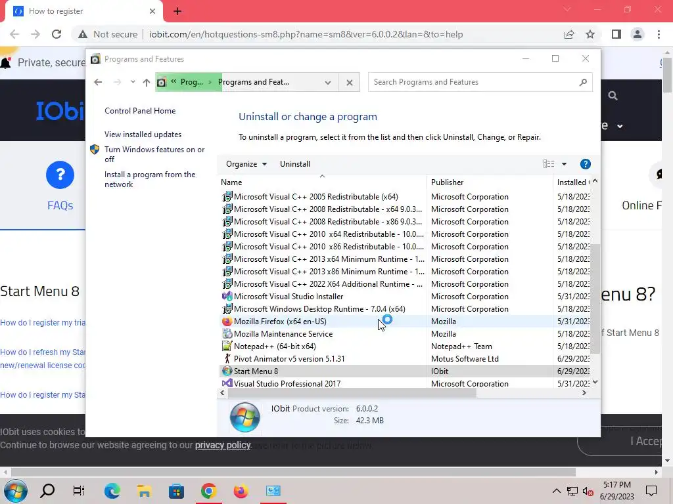Open a new Chrome tab

177,11
